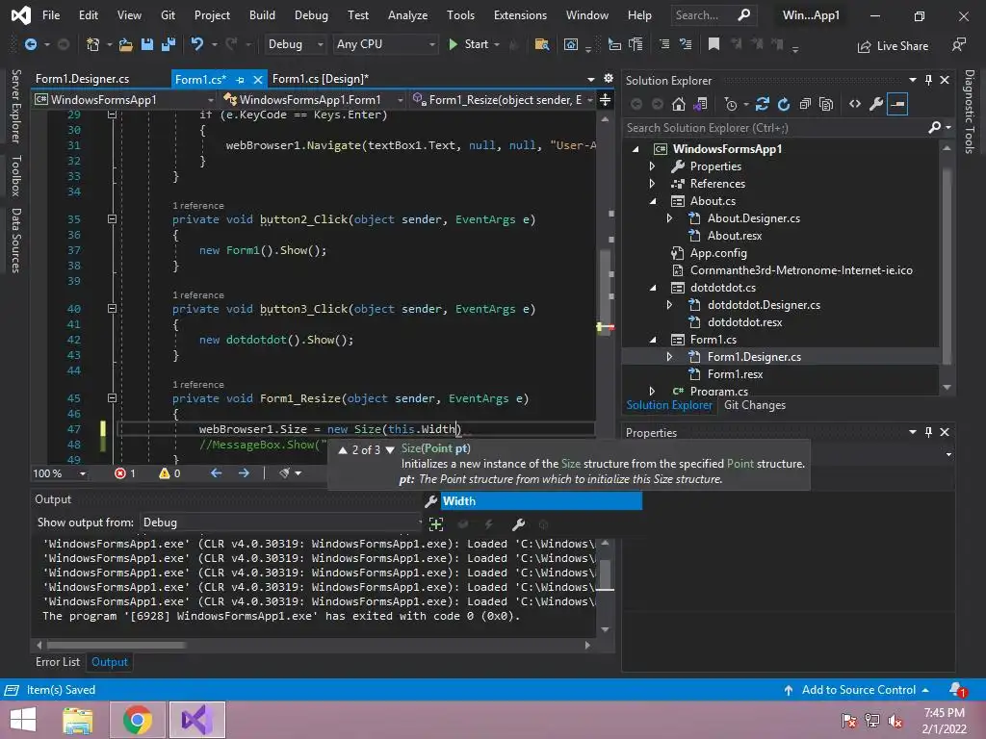Viewport: 986px width, 739px height.
Task: Expand Form1.Designer.cs node
Action: point(669,357)
